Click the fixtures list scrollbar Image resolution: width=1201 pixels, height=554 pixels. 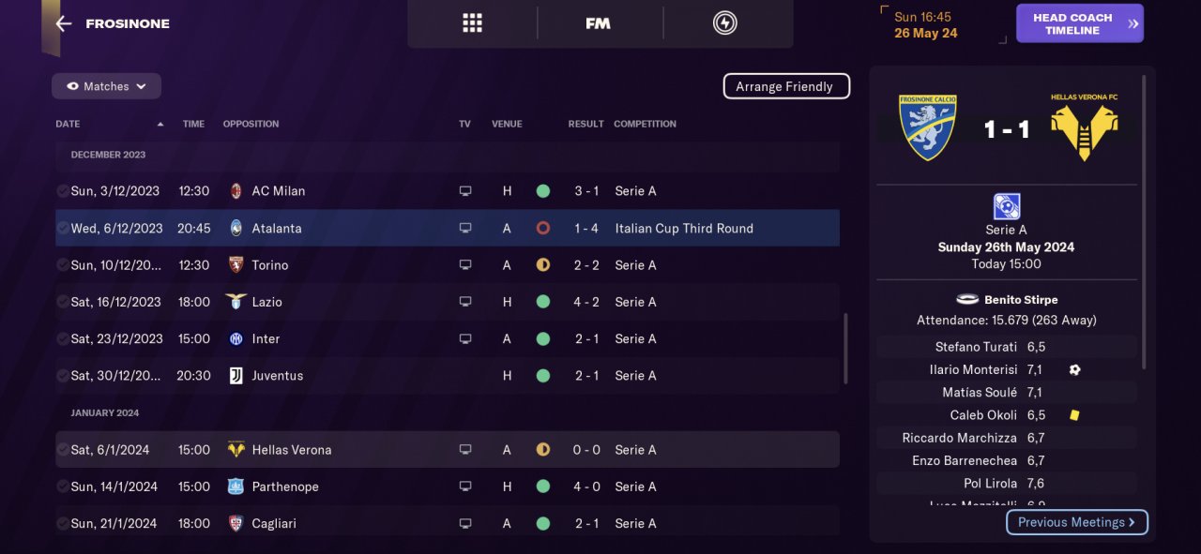point(845,347)
